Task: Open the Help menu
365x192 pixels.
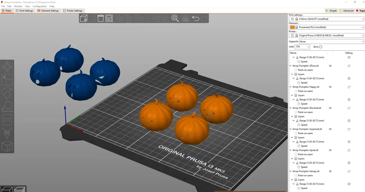Action: pos(52,6)
